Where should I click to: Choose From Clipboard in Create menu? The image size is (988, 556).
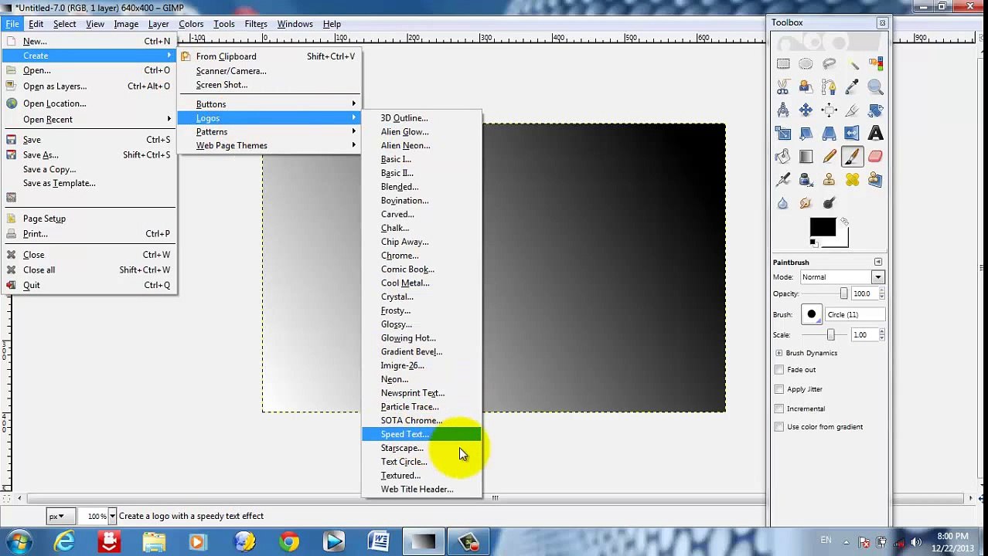tap(269, 56)
